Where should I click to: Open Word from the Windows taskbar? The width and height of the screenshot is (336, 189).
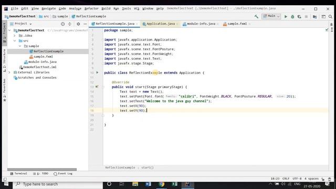pyautogui.click(x=148, y=184)
